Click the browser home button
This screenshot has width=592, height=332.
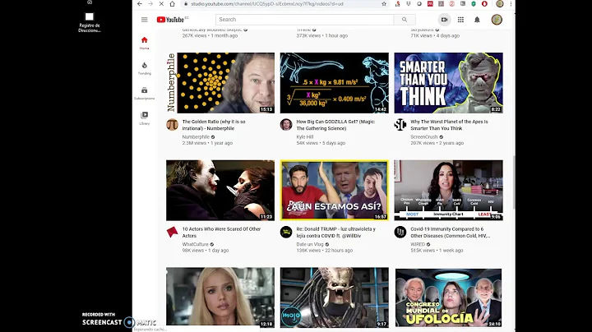[x=172, y=4]
